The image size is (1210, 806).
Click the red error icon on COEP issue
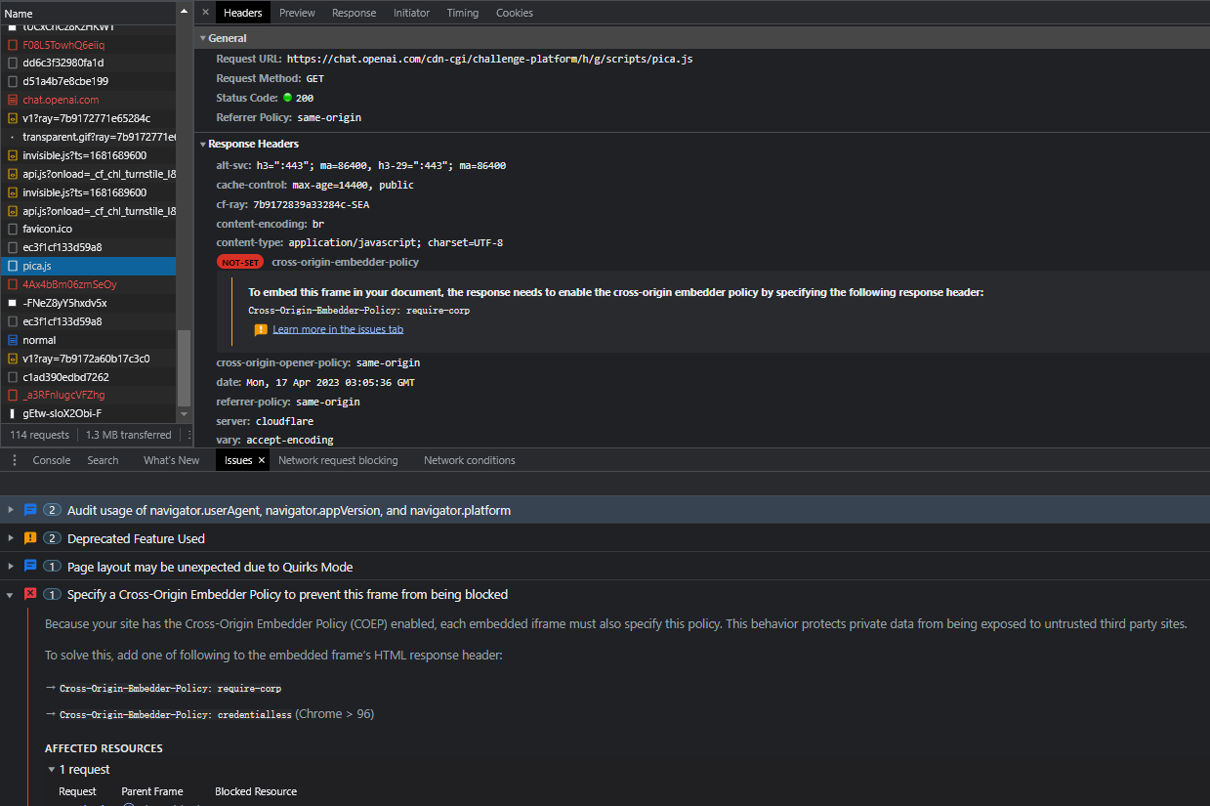click(30, 594)
